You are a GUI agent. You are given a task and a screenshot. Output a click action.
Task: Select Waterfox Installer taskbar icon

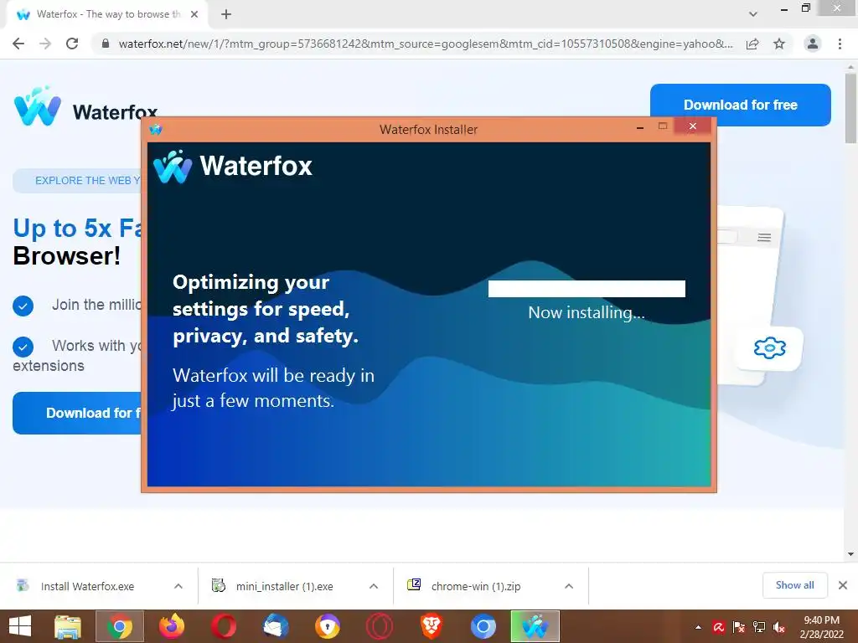[535, 626]
